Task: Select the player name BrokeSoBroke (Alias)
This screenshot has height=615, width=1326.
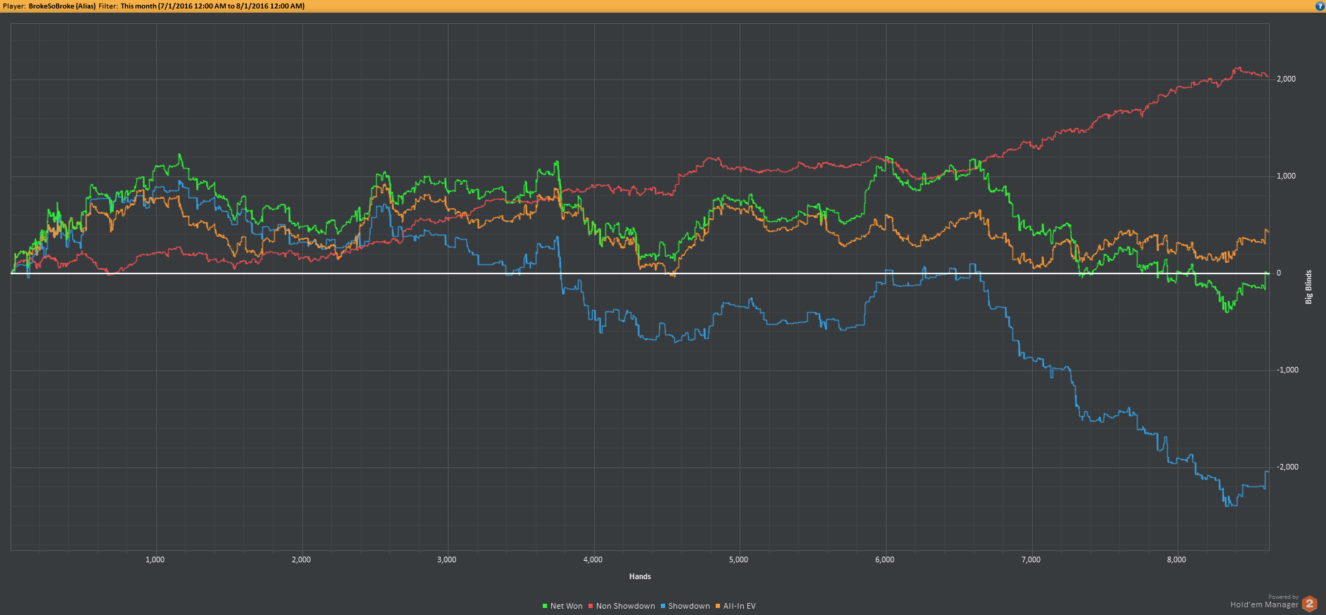Action: 62,6
